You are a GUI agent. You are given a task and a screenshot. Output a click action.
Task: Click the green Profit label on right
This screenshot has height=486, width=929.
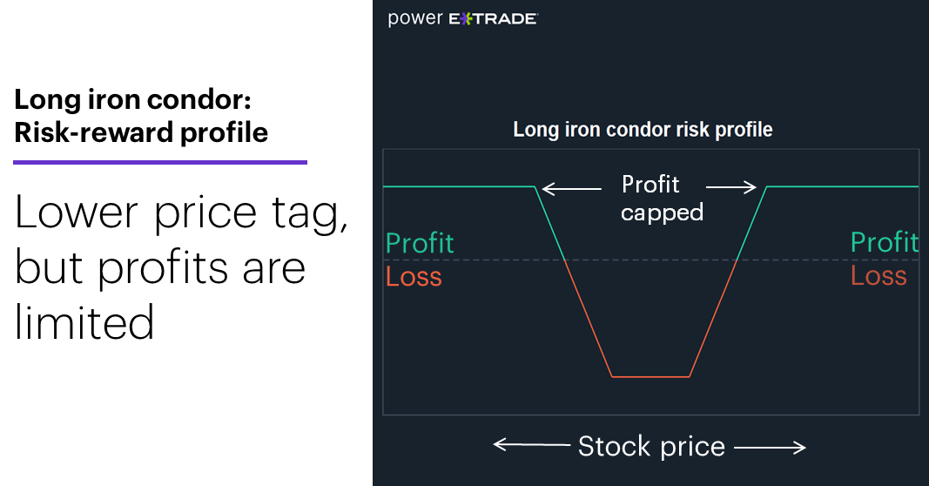885,242
